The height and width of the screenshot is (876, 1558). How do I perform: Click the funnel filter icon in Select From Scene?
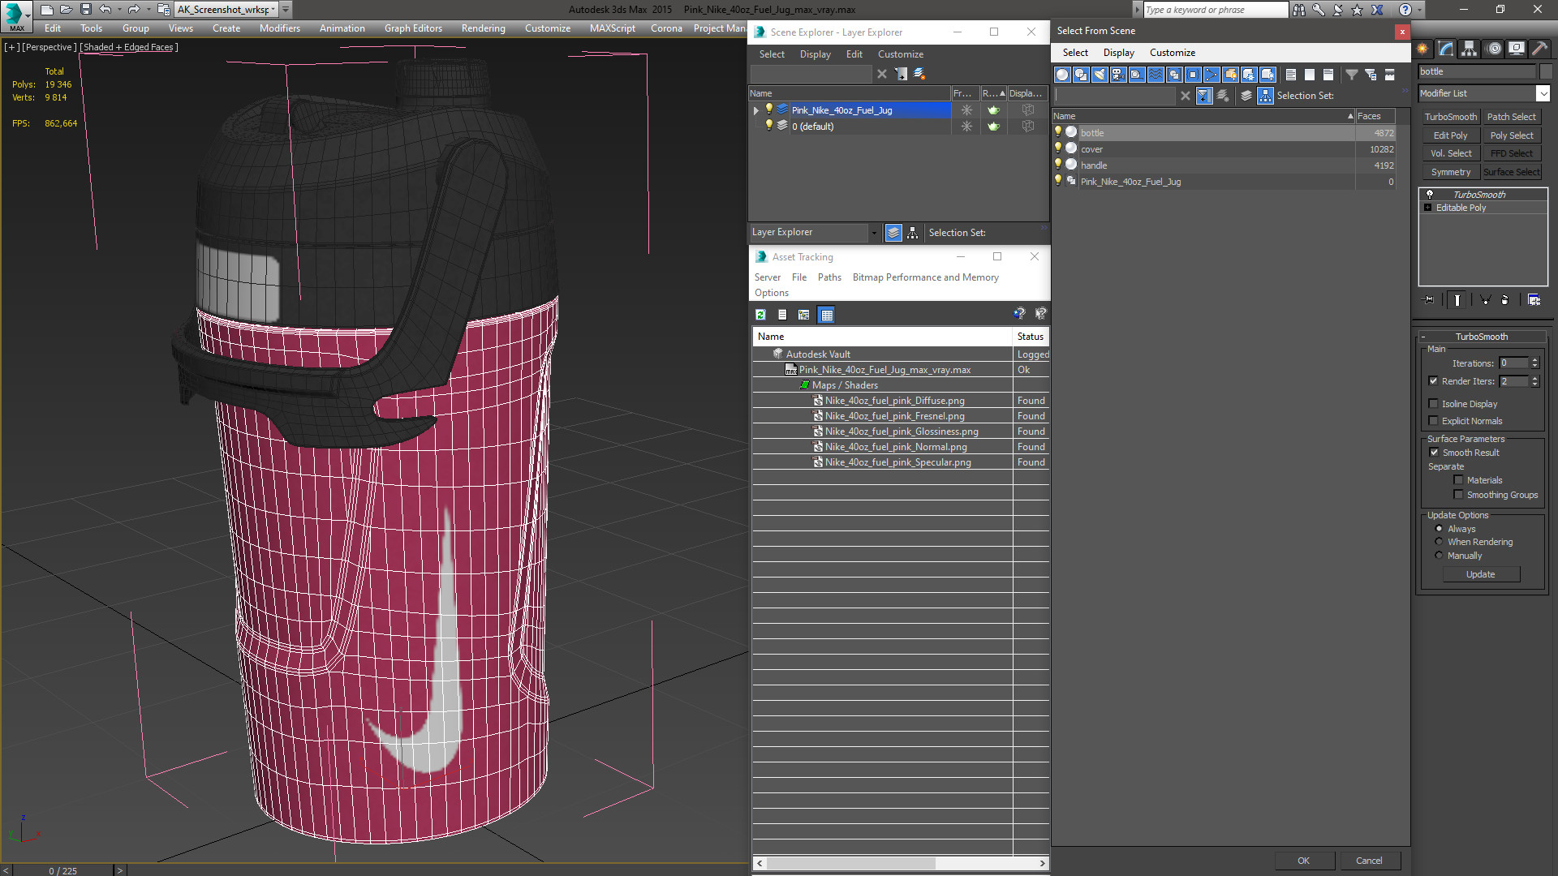pyautogui.click(x=1352, y=75)
